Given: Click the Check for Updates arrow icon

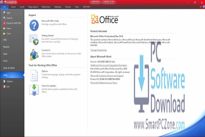Looking at the screenshot, I should tap(34, 90).
